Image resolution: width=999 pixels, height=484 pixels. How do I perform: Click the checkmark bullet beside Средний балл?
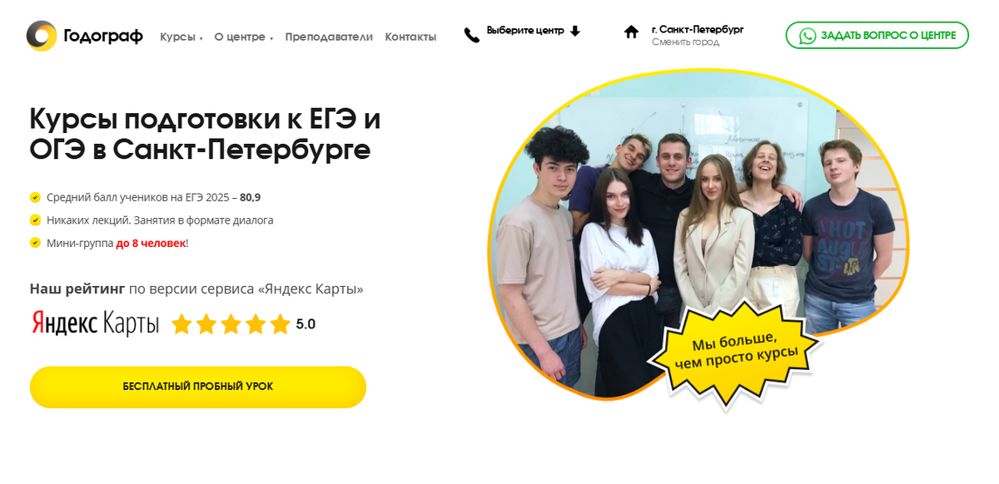(35, 198)
